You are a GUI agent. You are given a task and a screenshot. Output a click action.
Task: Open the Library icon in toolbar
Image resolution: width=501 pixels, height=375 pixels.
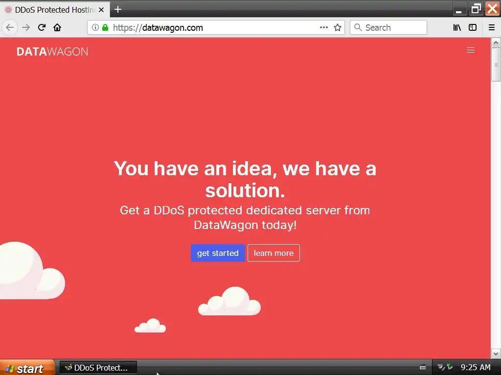tap(457, 27)
